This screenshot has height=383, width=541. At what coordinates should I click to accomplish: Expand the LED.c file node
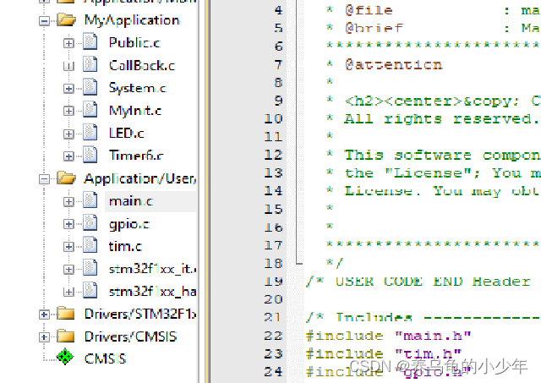[68, 134]
